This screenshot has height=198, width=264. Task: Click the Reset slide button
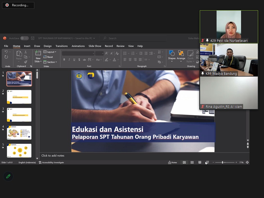pyautogui.click(x=48, y=57)
